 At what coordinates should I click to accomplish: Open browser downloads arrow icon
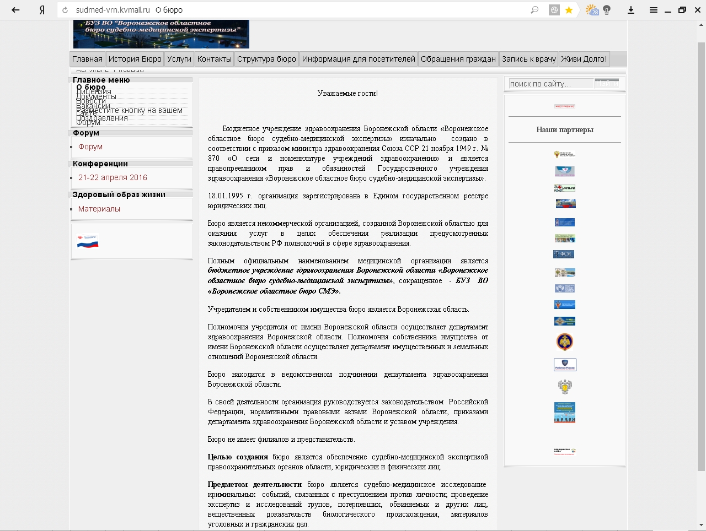(631, 10)
